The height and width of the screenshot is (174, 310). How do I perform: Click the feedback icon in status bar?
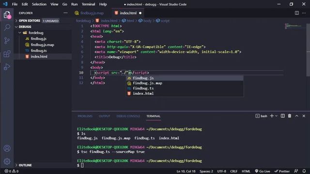[296, 171]
